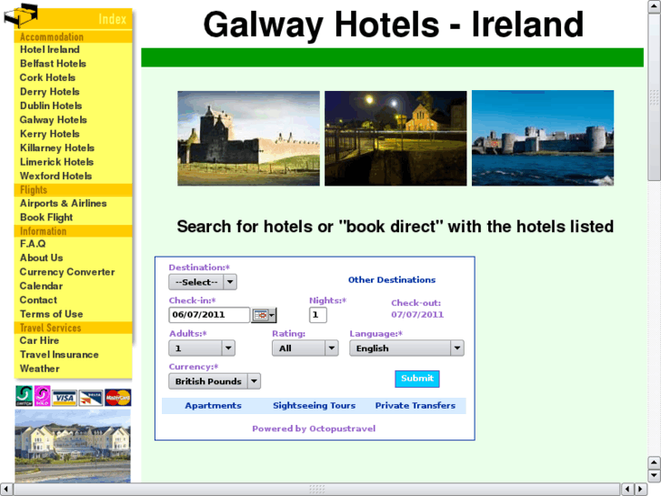Click the Travel Services section header
This screenshot has width=661, height=496.
point(50,328)
